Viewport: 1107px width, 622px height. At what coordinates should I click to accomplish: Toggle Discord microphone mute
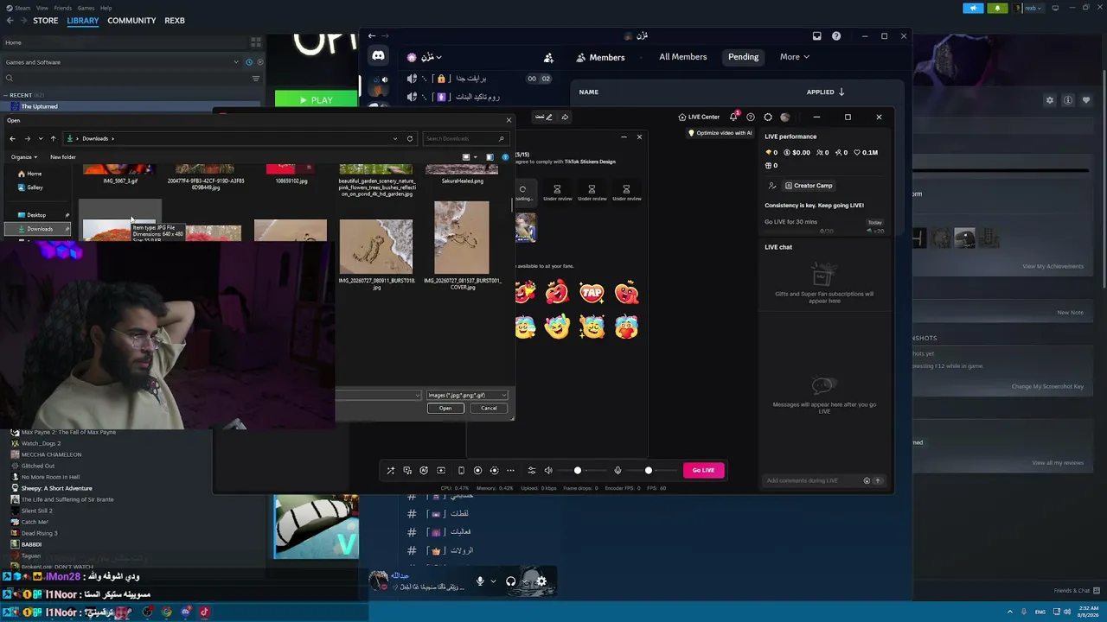480,581
